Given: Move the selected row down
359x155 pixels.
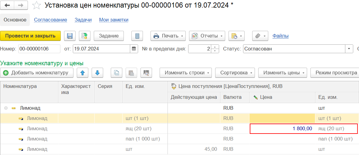Looking at the screenshot, I should coord(97,73).
